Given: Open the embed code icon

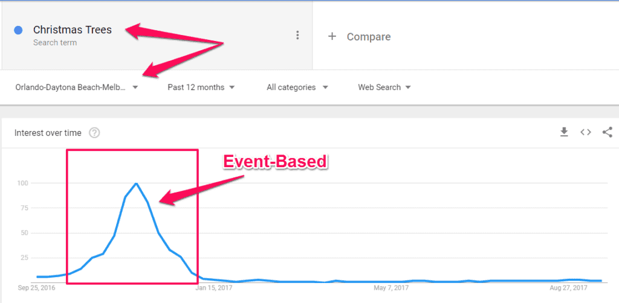Looking at the screenshot, I should point(585,132).
